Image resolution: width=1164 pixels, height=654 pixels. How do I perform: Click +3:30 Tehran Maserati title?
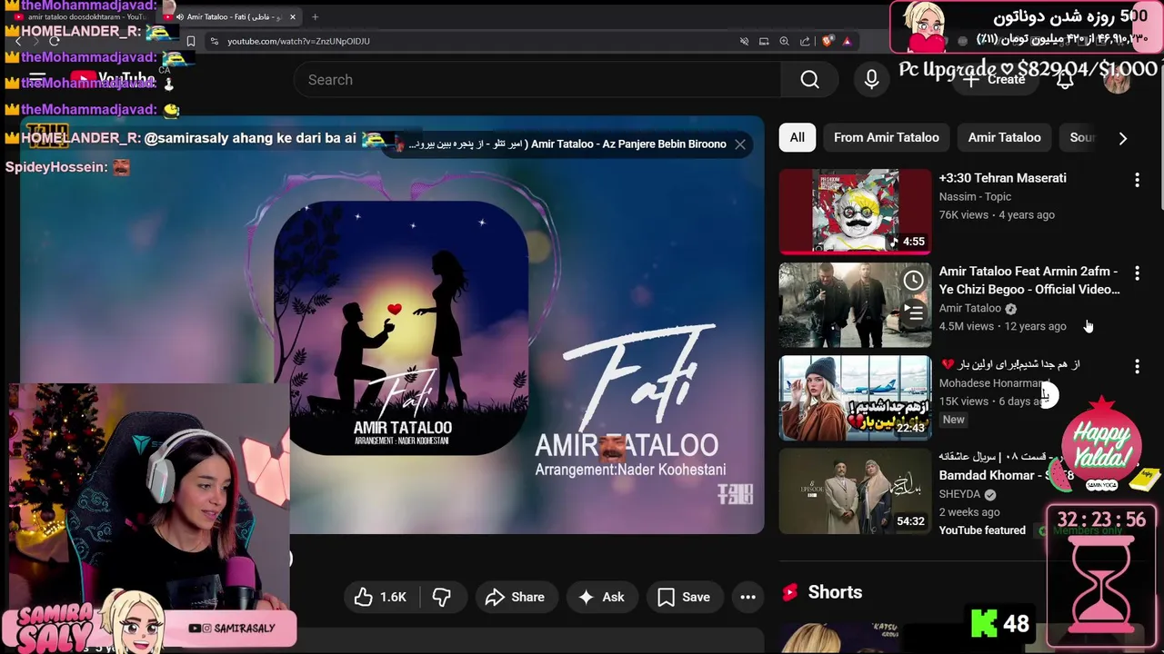1002,178
